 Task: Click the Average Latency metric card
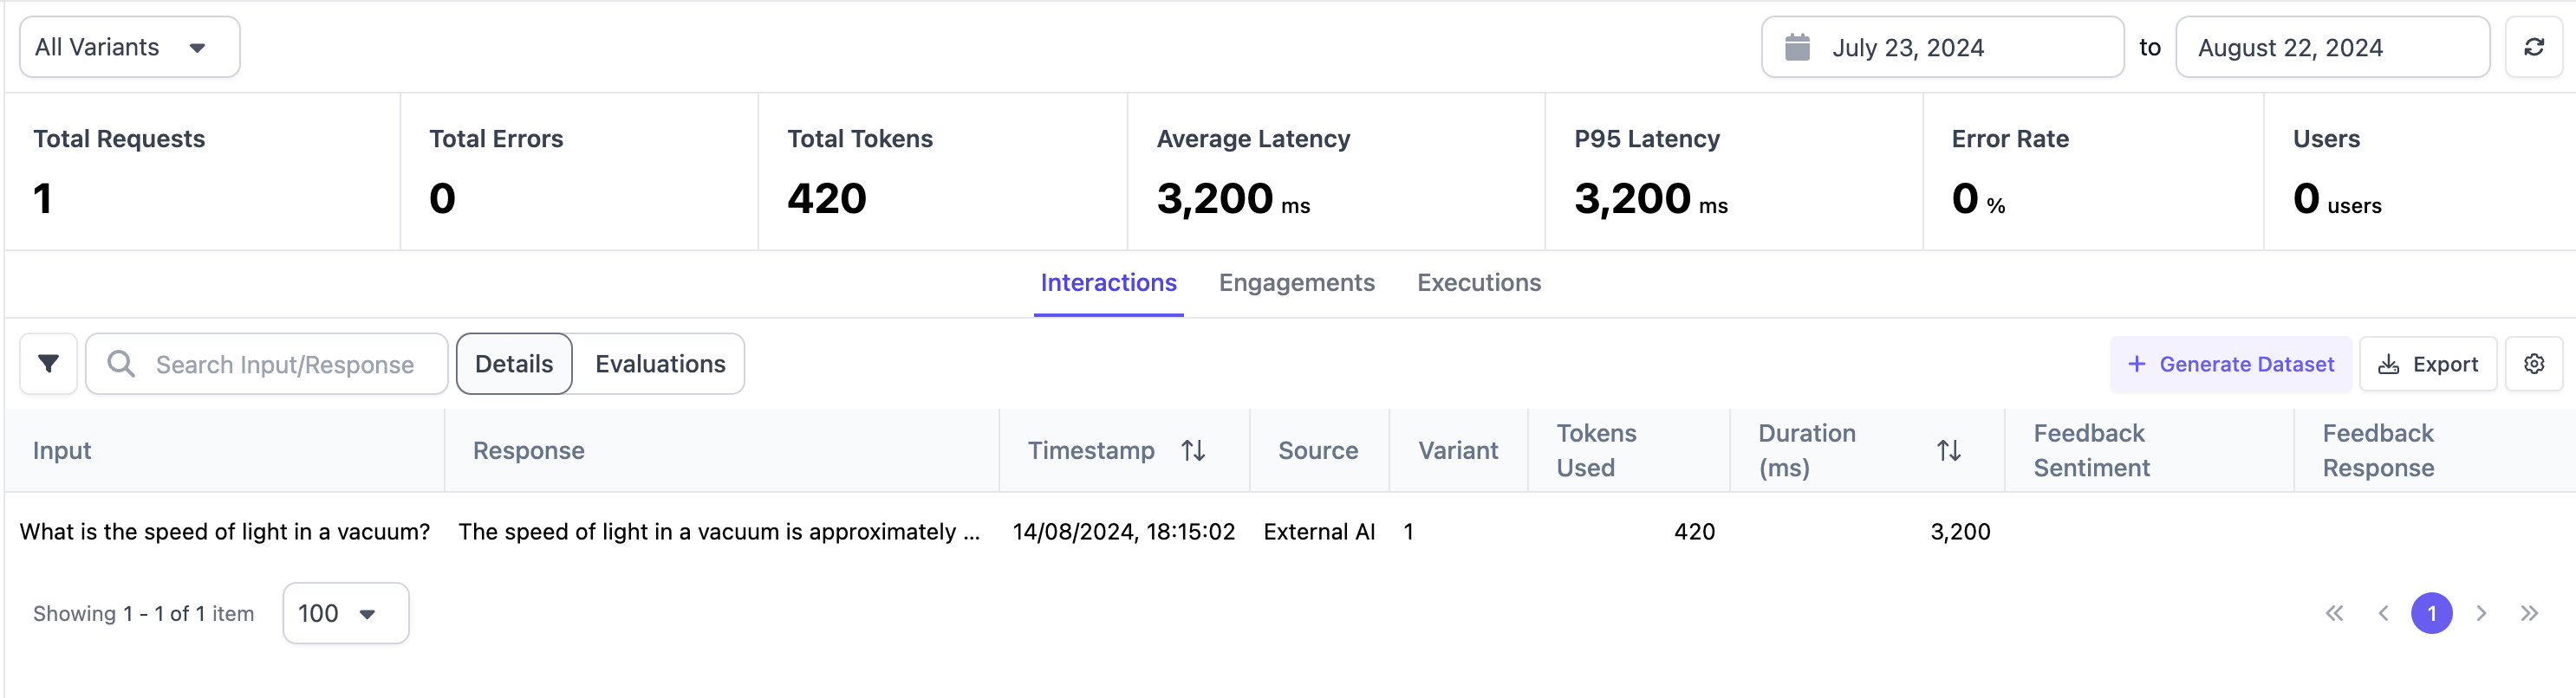click(1336, 171)
